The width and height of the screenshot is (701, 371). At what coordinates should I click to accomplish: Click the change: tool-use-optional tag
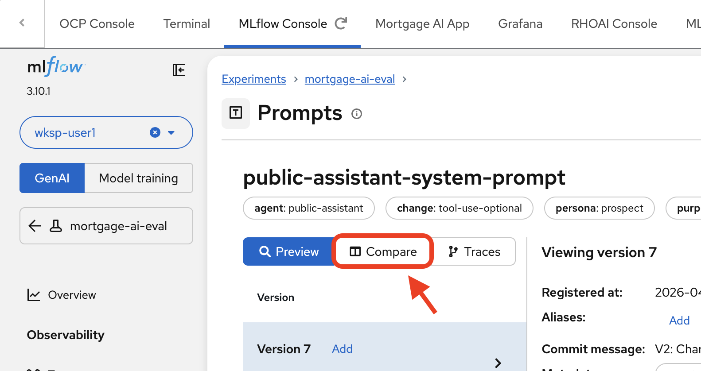459,208
